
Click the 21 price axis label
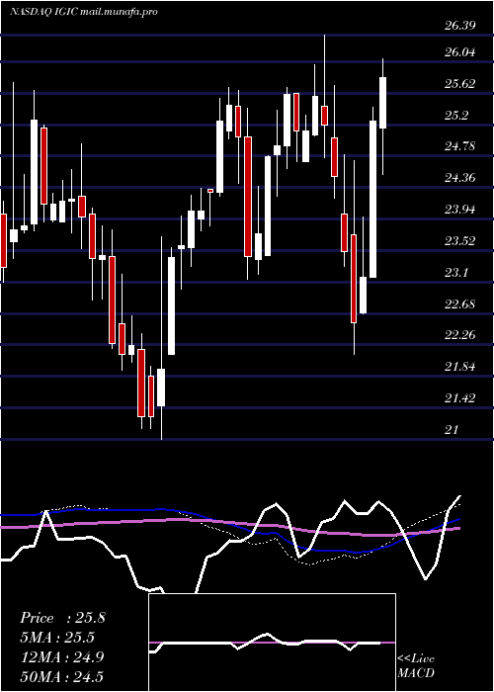(x=452, y=429)
